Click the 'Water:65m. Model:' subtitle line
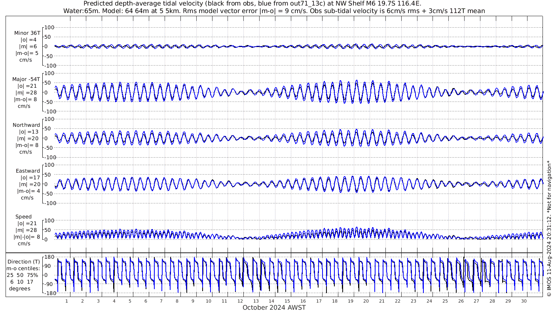Image resolution: width=554 pixels, height=316 pixels. tap(274, 11)
